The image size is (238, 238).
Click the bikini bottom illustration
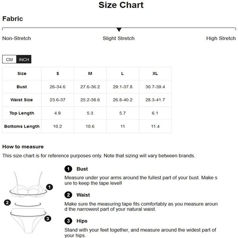pos(28,220)
